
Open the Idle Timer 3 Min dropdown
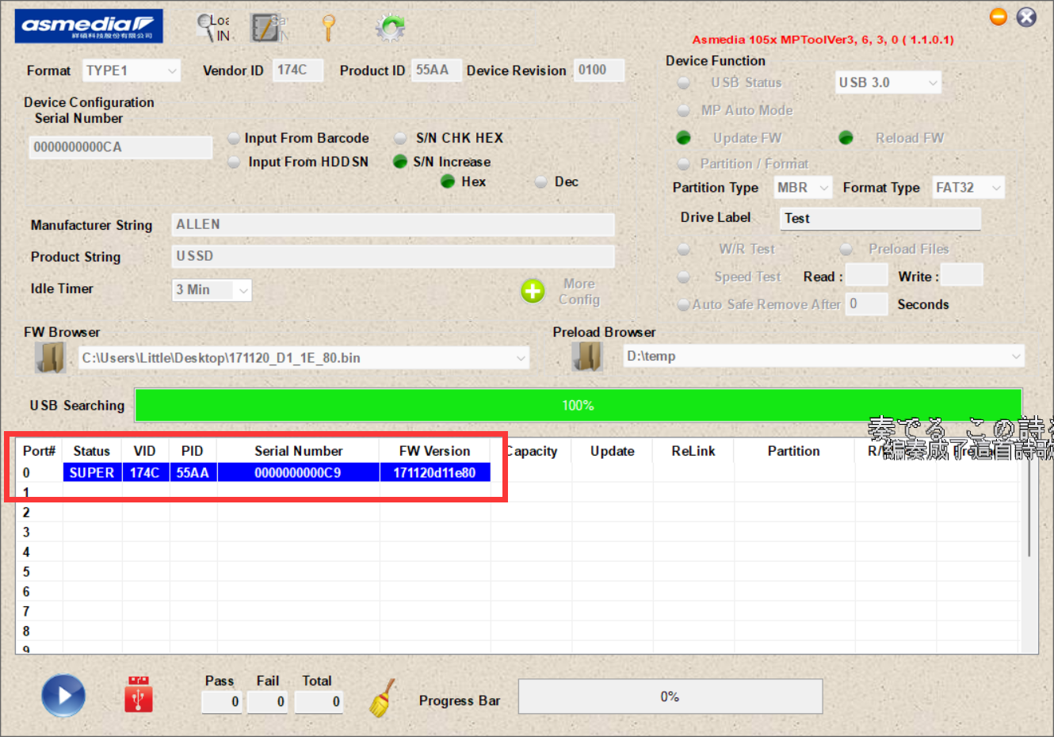(x=212, y=290)
